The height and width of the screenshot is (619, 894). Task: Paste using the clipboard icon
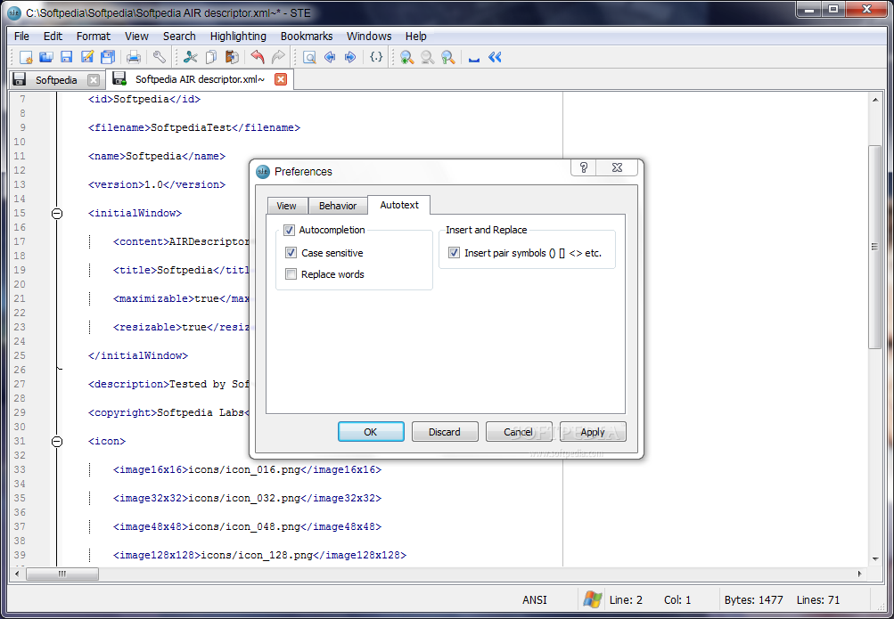[x=232, y=57]
